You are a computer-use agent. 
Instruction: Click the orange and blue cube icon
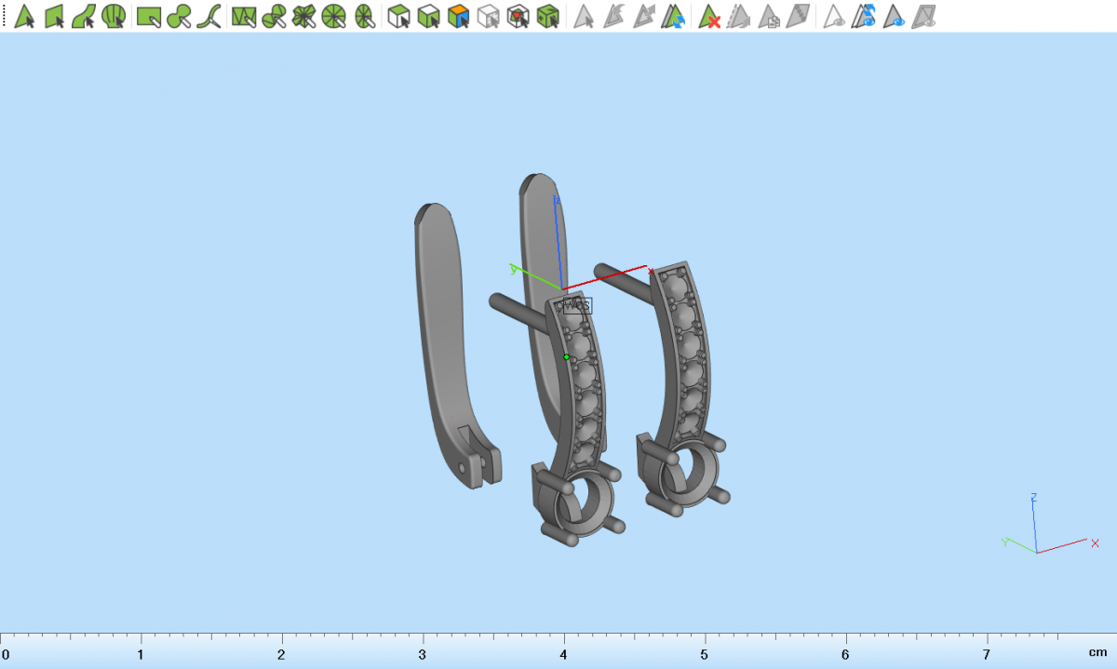(x=458, y=16)
